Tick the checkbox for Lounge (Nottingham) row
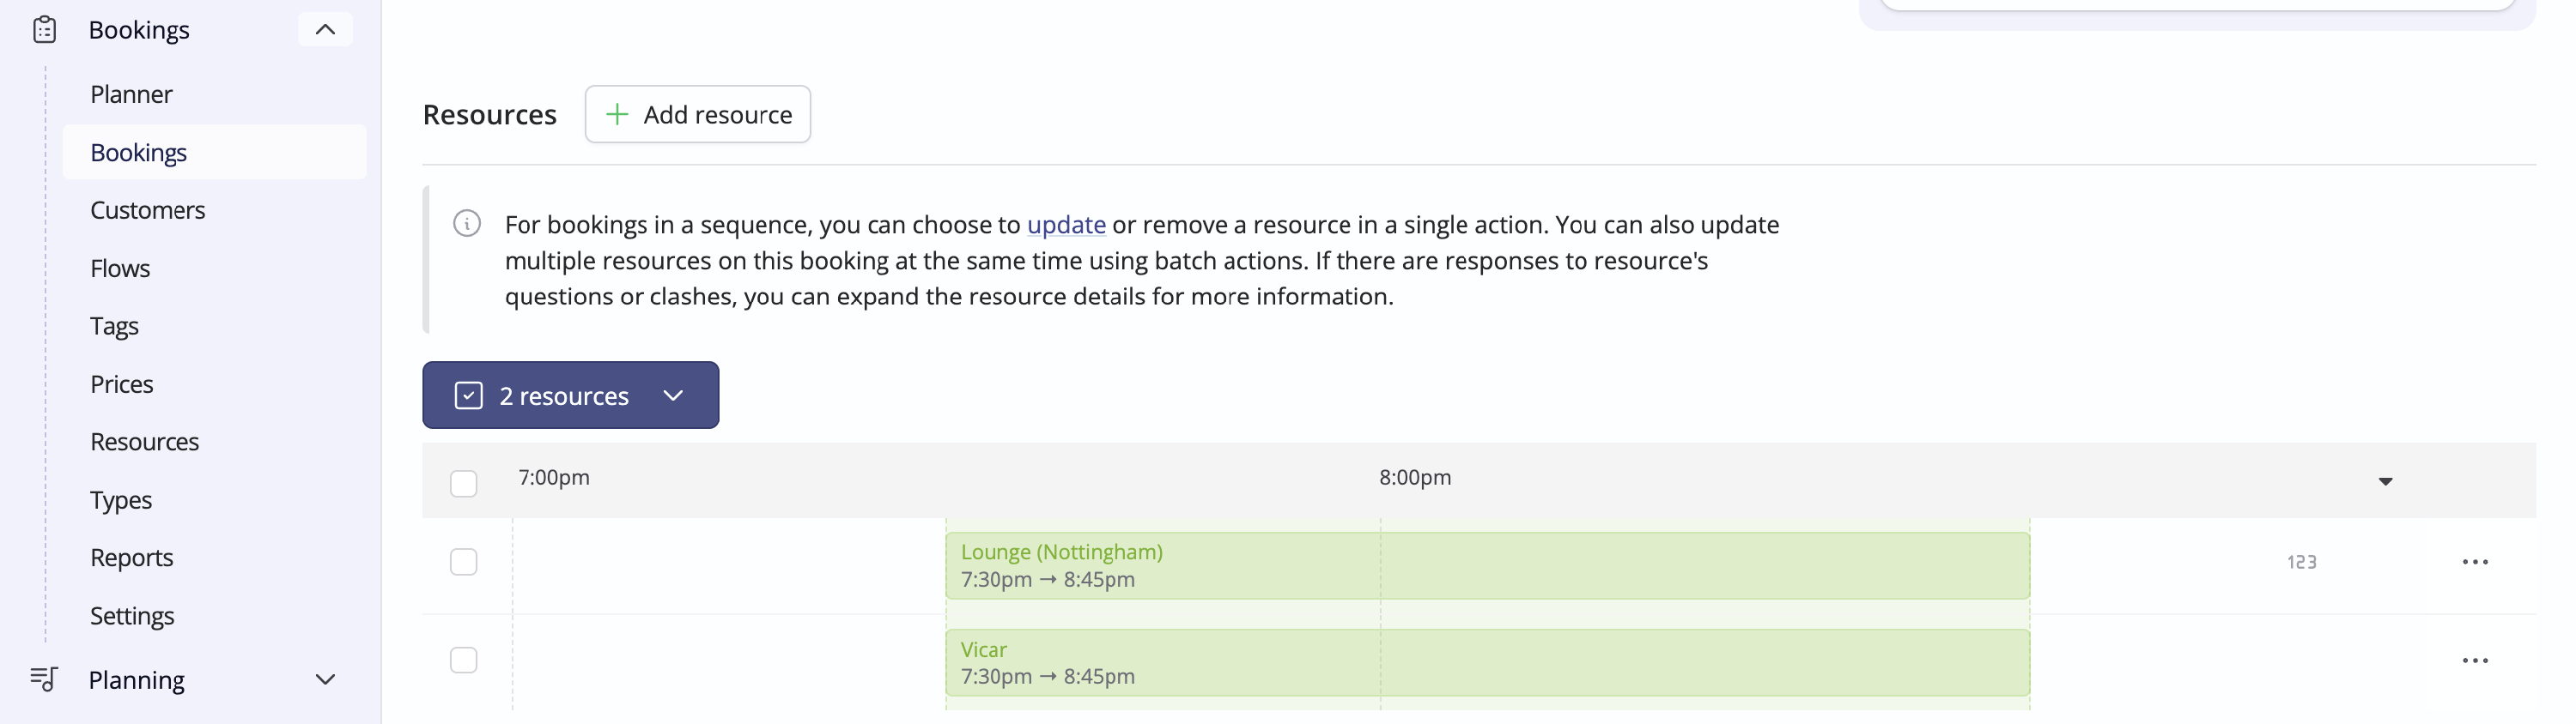Viewport: 2576px width, 724px height. pos(463,562)
